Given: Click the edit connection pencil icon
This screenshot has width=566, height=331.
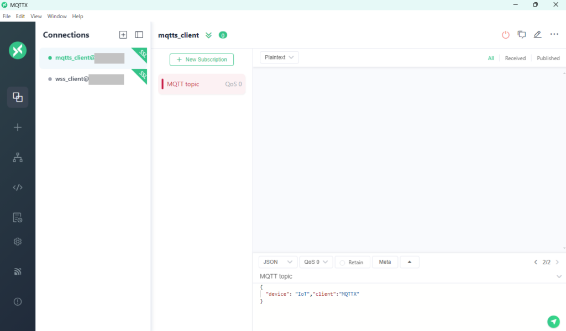Looking at the screenshot, I should click(537, 35).
